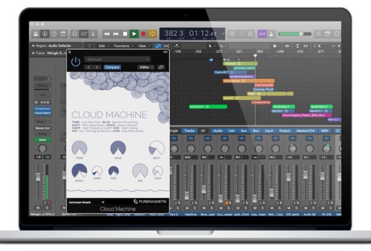371x251 pixels.
Task: Toggle the Master/VCA filter button
Action: coord(305,131)
